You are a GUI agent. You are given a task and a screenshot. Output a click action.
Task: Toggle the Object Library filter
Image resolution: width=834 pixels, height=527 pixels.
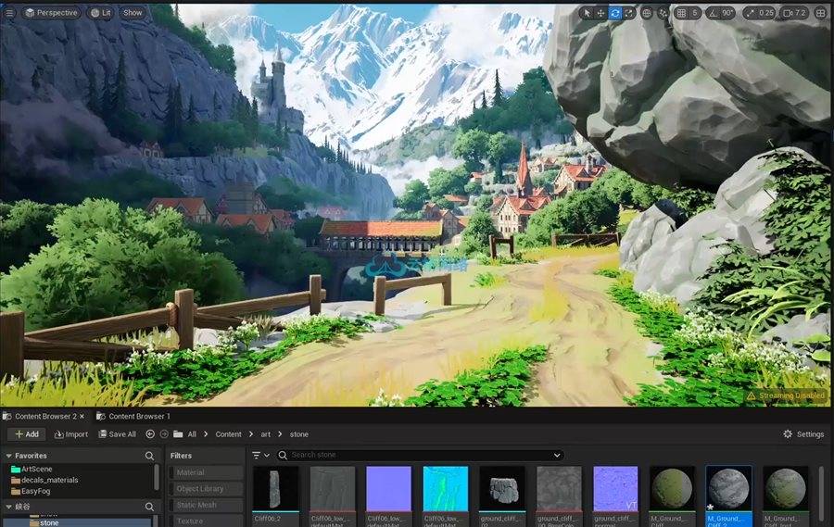(x=206, y=489)
